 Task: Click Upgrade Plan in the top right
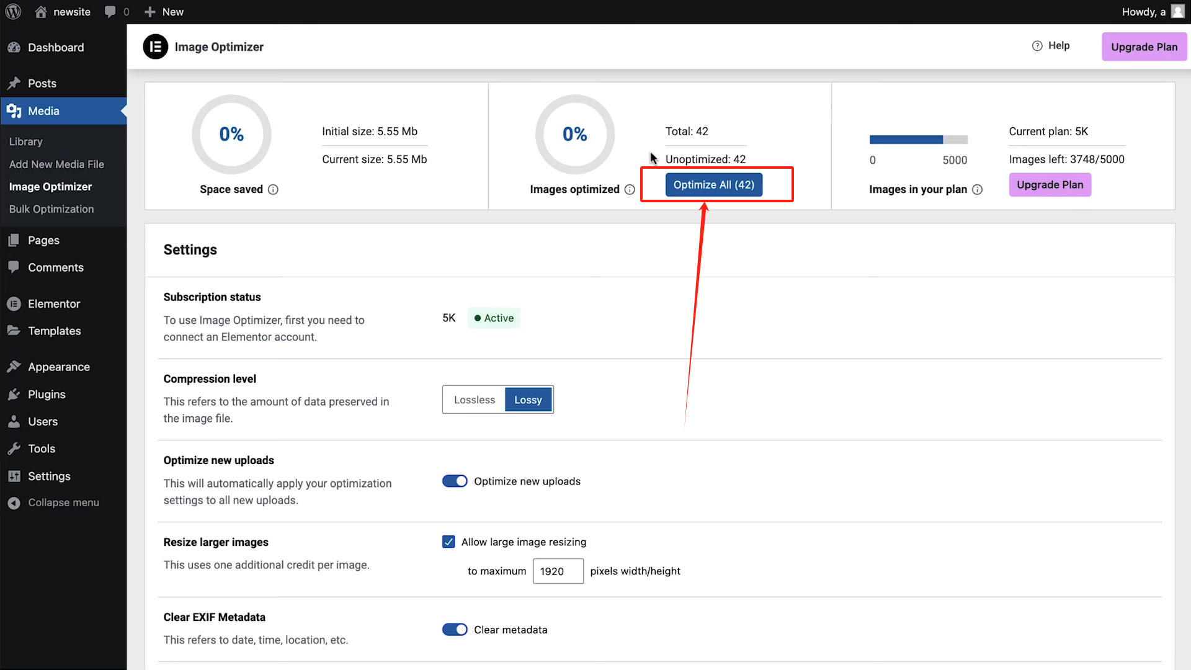(x=1144, y=47)
